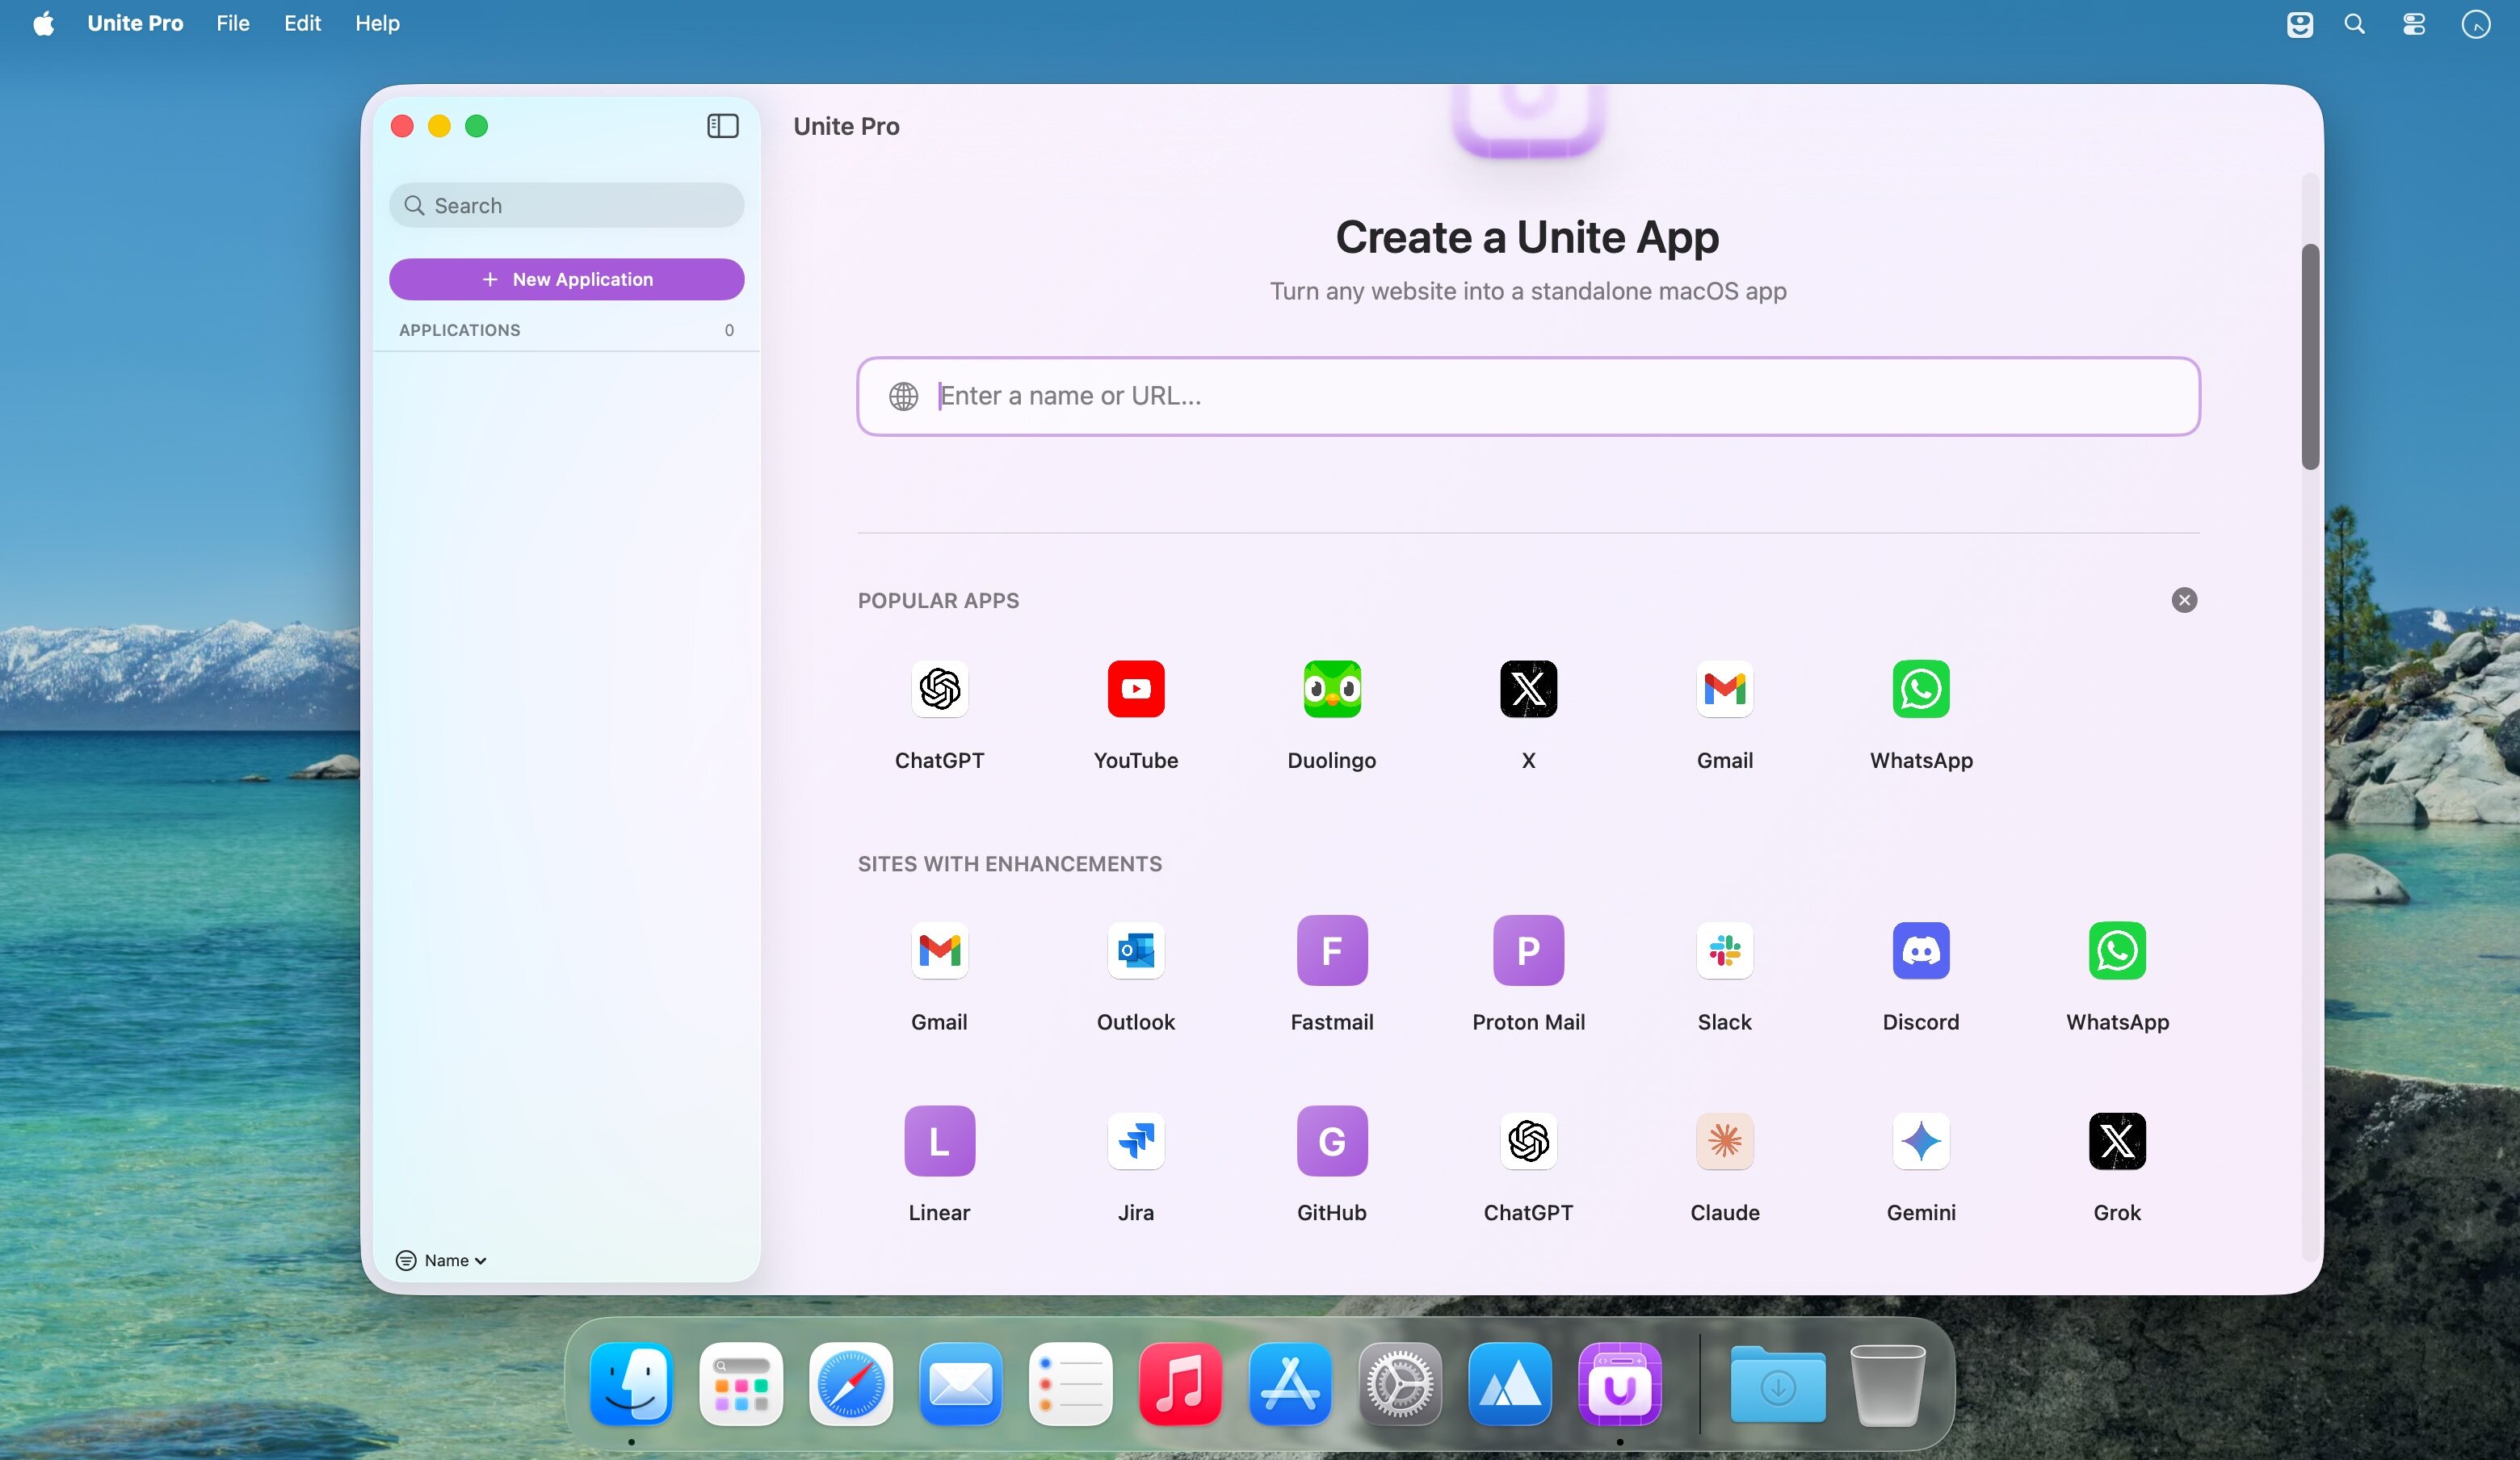Click the vertical scrollbar thumb
2520x1460 pixels.
click(x=2309, y=356)
